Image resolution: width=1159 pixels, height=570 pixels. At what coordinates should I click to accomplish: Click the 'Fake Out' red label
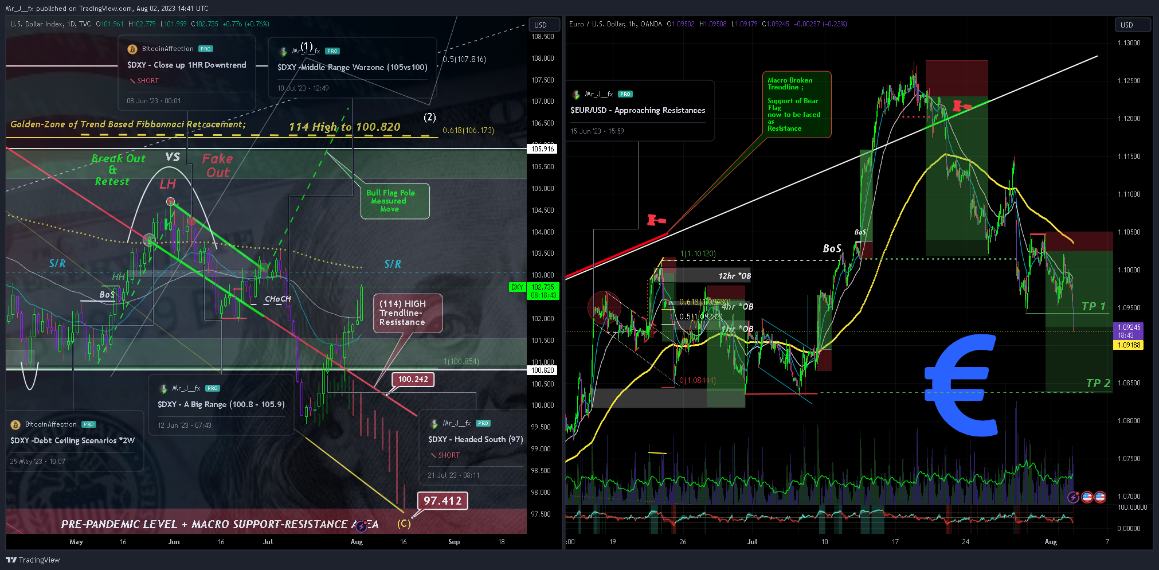pos(217,166)
